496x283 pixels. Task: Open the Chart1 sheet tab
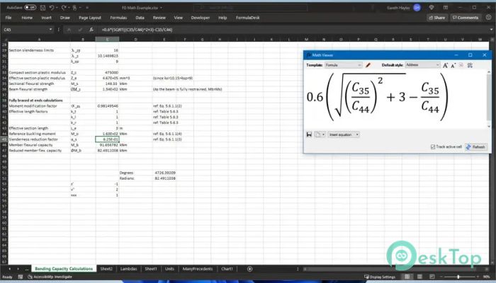227,269
